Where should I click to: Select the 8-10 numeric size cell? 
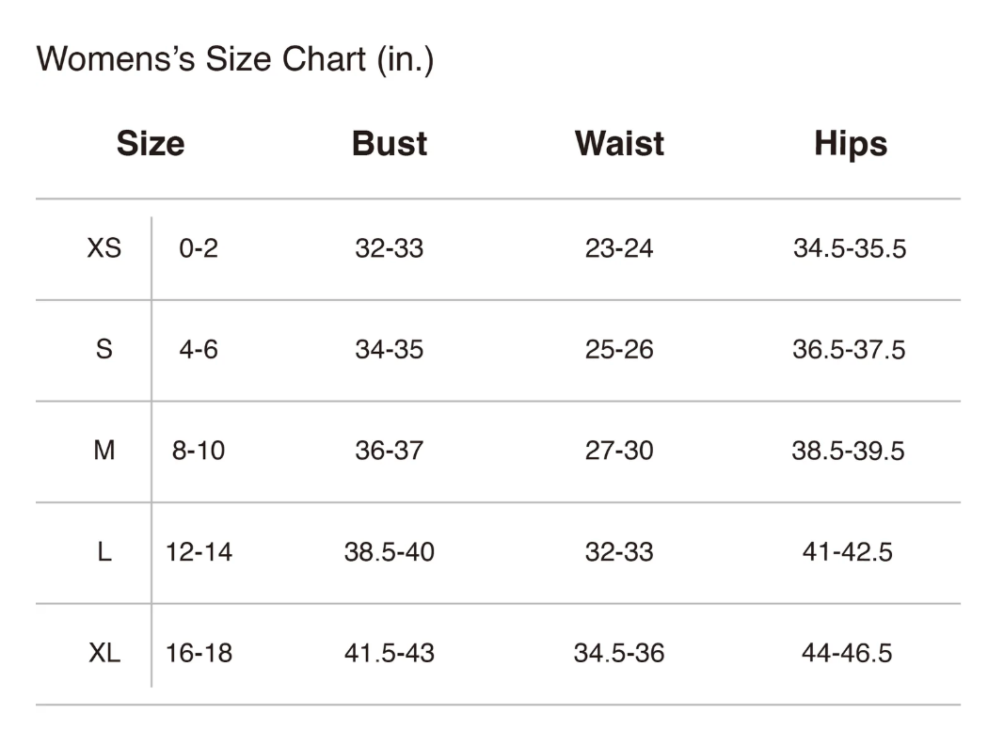tap(199, 451)
